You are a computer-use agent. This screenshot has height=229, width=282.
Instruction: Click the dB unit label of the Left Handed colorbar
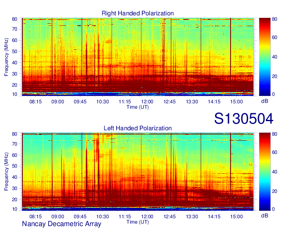pyautogui.click(x=265, y=216)
